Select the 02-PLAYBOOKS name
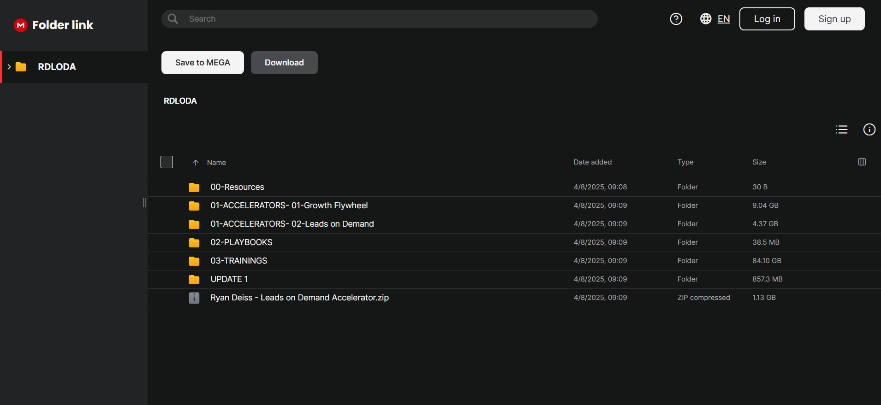Screen dimensions: 881x405 [241, 242]
